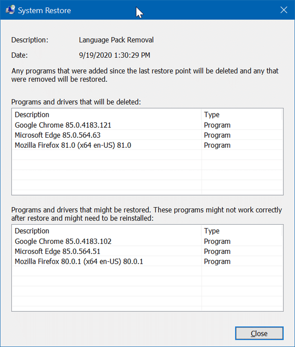
Task: Click the Close button
Action: [x=259, y=333]
